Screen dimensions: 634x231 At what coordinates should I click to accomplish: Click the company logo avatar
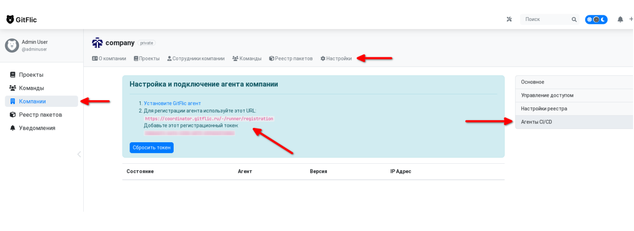97,43
